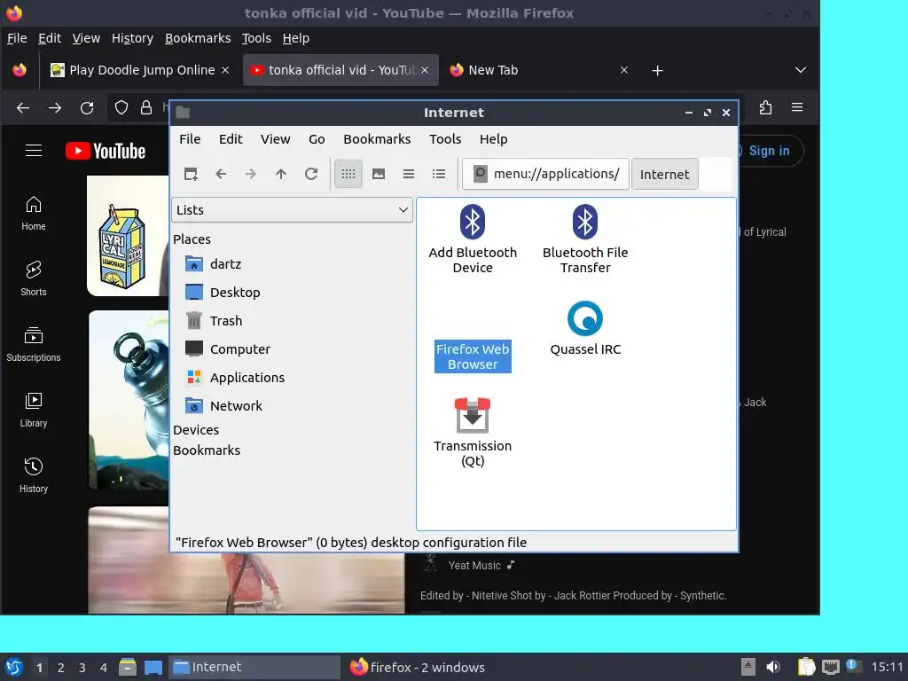Image resolution: width=908 pixels, height=681 pixels.
Task: Open new tab in file manager toolbar
Action: 191,174
